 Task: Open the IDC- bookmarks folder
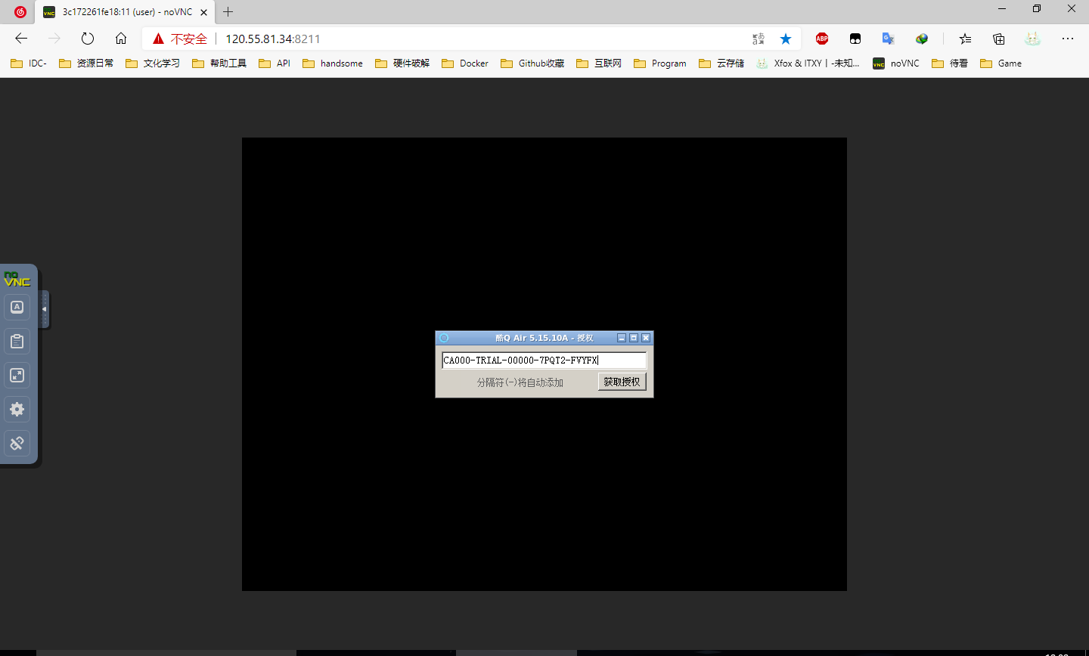coord(29,63)
